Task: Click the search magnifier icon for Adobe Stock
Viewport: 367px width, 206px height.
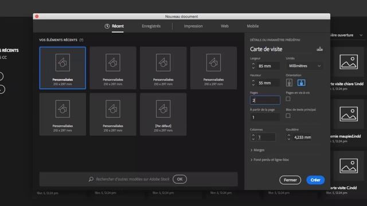Action: click(x=91, y=179)
